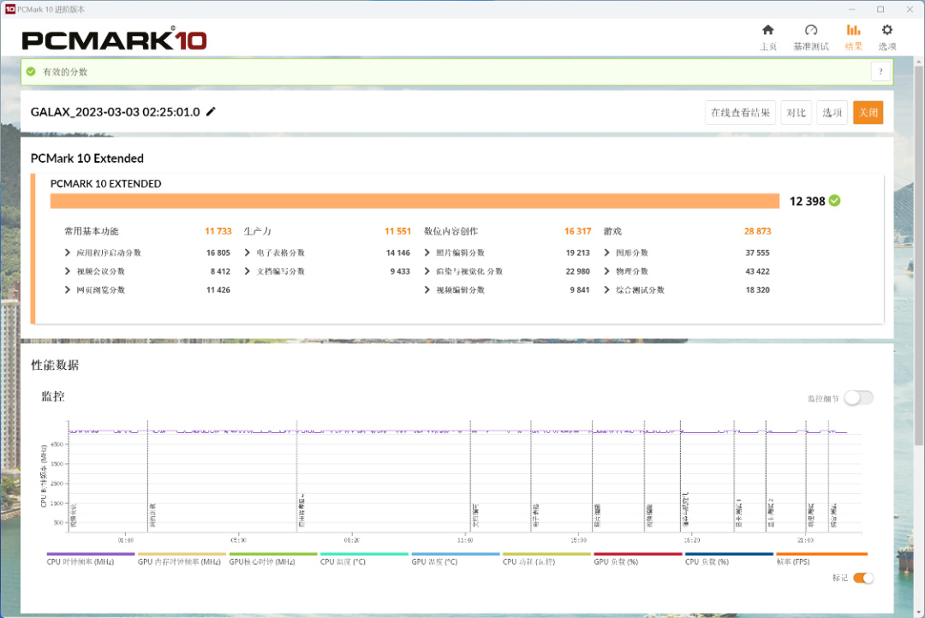
Task: Expand the 物理分数 row
Action: click(606, 271)
